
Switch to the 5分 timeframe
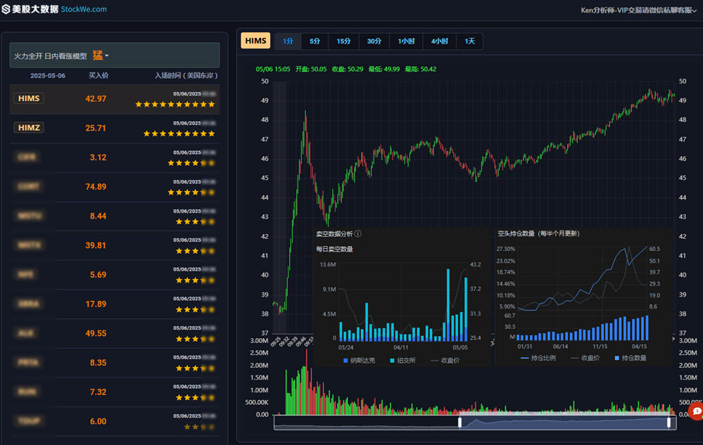pyautogui.click(x=315, y=41)
